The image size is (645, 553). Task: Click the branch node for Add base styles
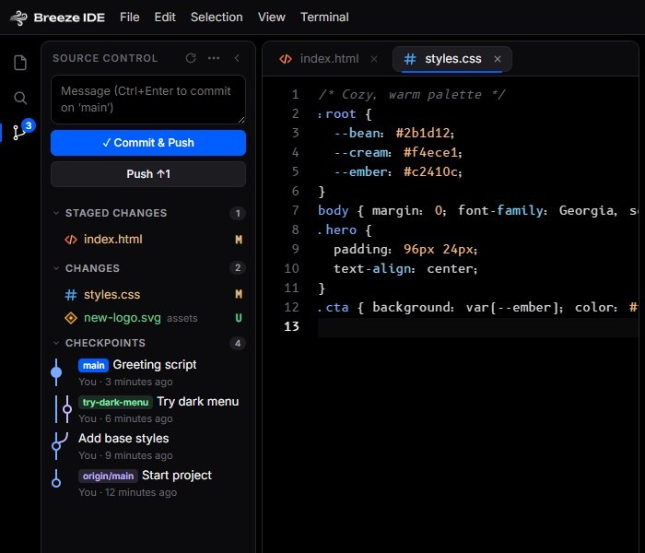[x=56, y=446]
